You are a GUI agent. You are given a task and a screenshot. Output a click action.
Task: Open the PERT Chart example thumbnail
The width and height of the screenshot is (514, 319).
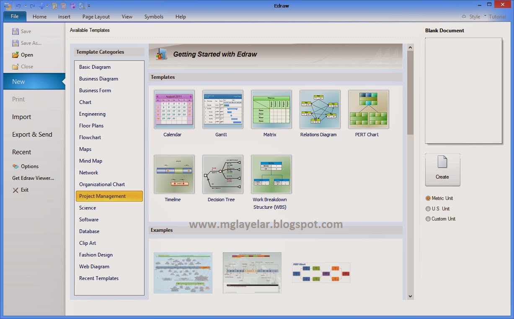pos(321,273)
